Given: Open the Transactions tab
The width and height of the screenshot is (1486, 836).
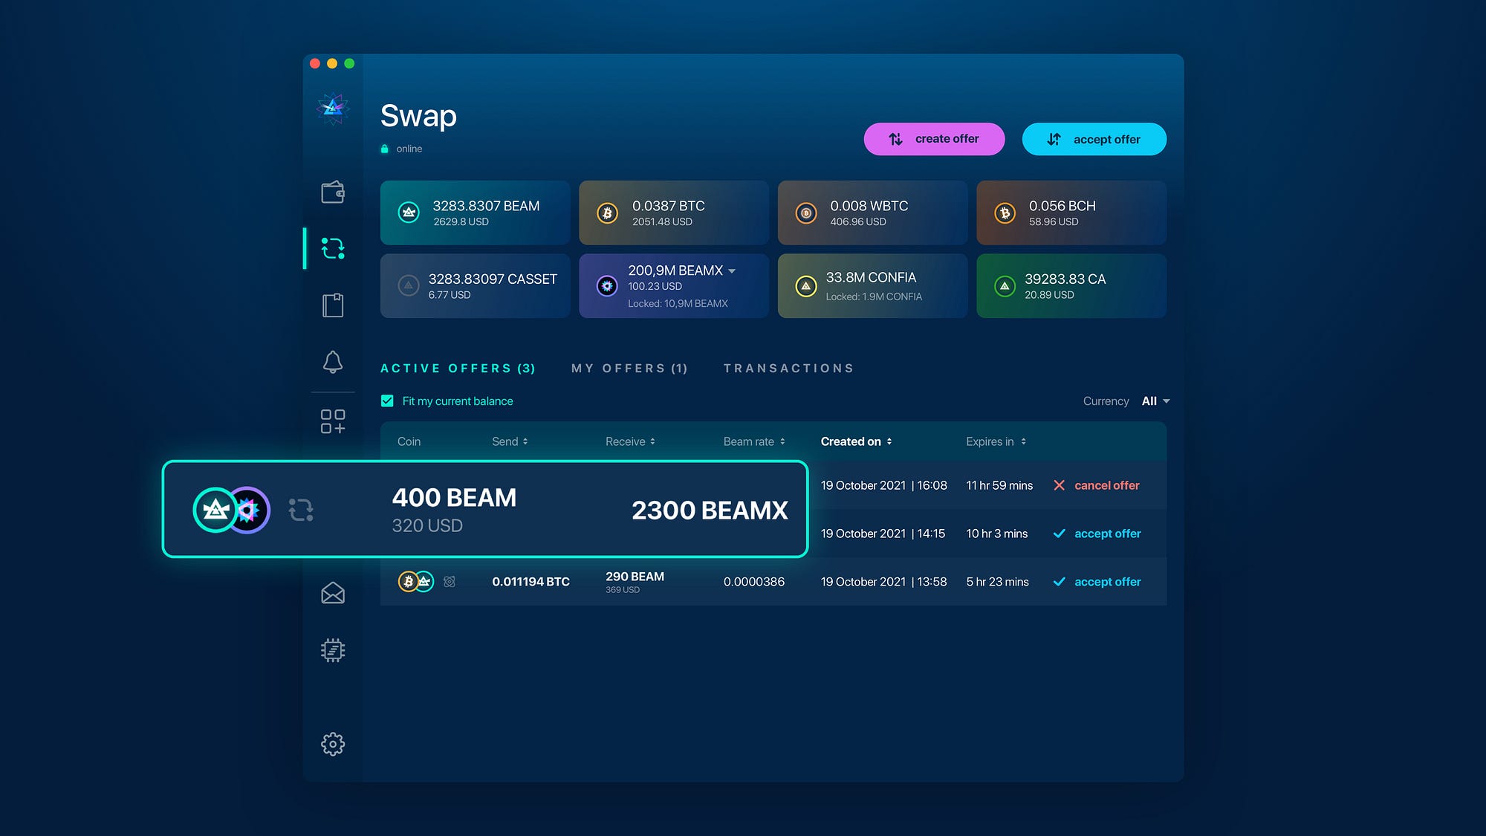Looking at the screenshot, I should pos(788,368).
